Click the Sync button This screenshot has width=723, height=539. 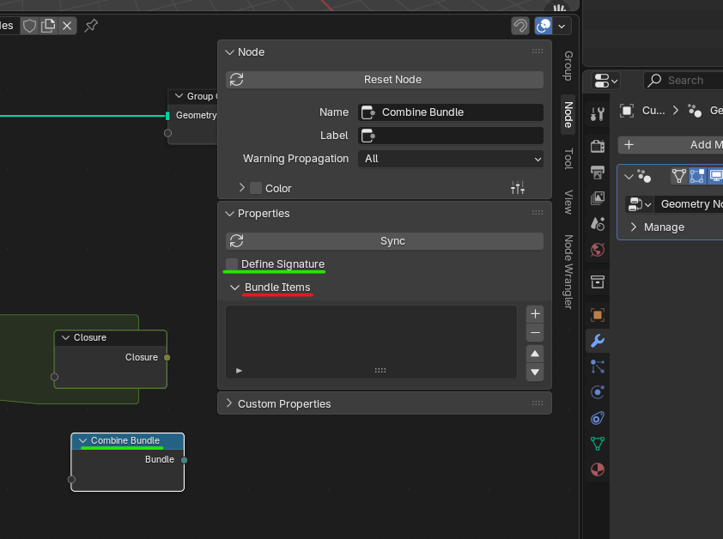[x=385, y=241]
